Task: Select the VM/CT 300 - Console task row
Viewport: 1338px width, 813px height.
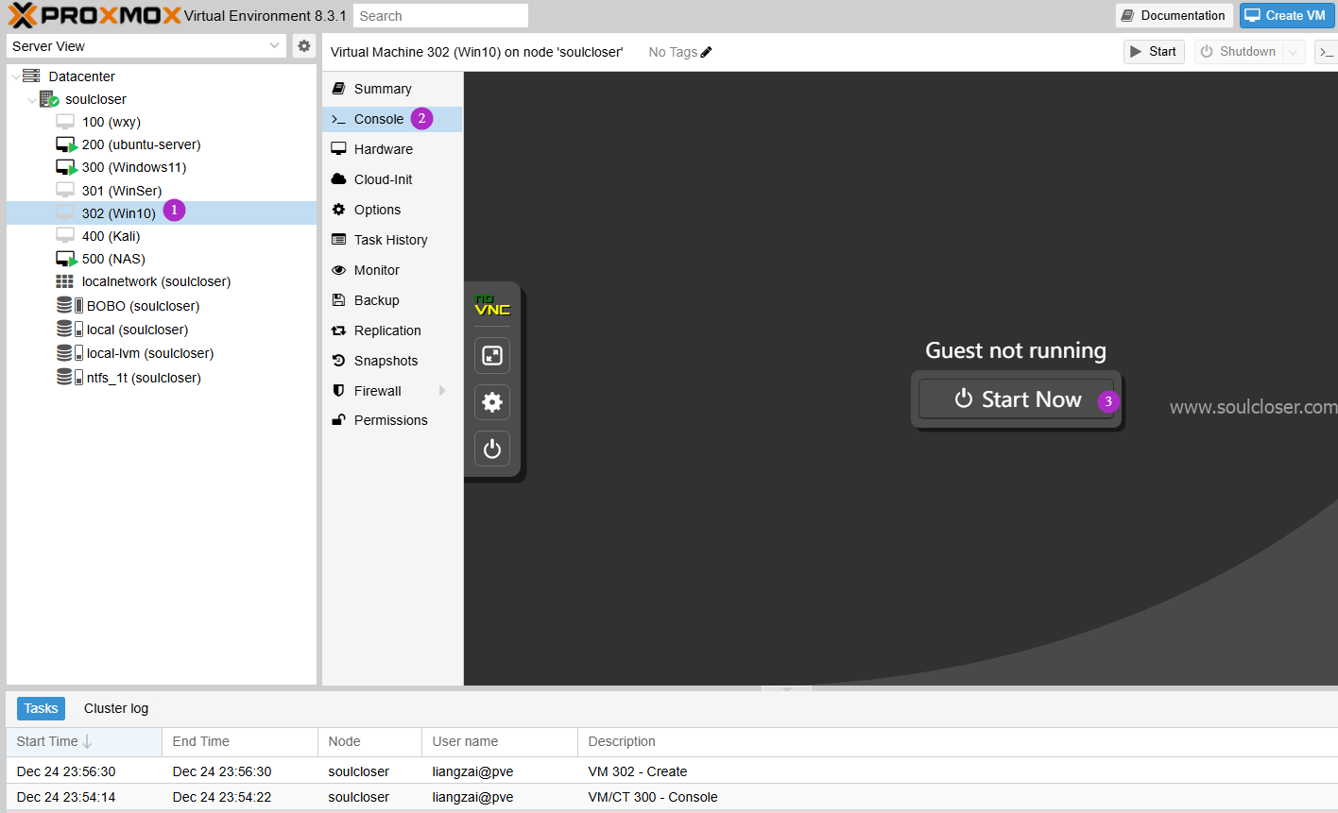Action: point(672,797)
